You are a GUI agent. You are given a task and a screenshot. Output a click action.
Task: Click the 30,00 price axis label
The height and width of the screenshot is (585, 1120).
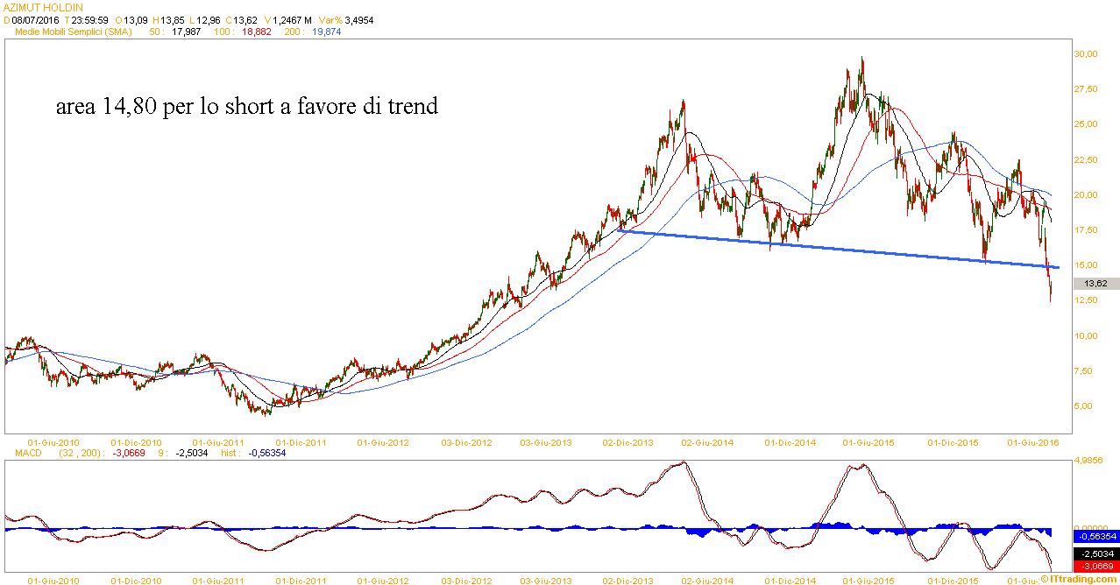pyautogui.click(x=1086, y=54)
